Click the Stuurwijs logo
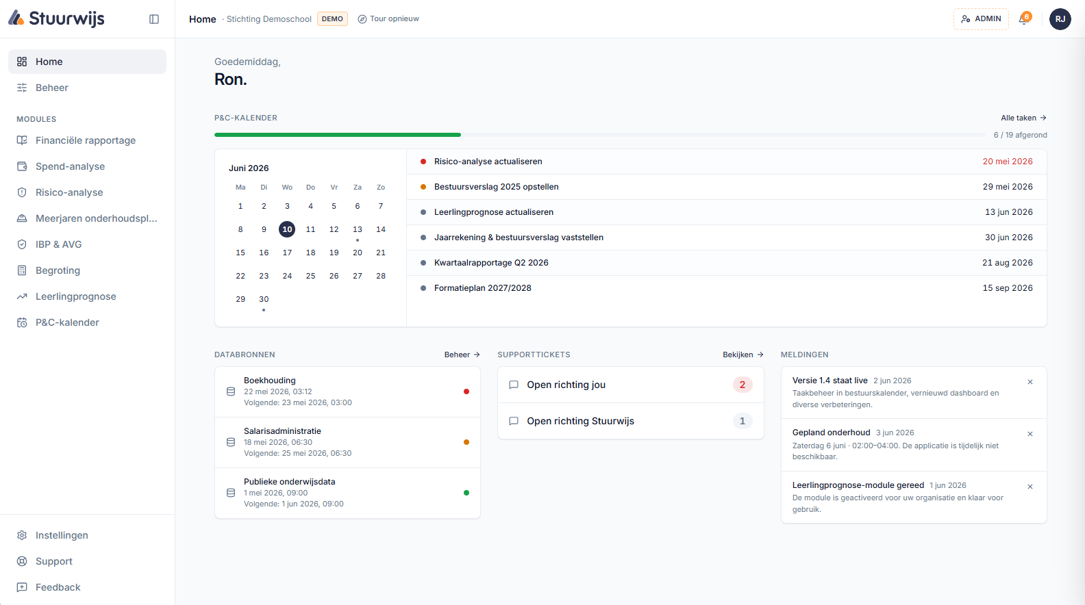Image resolution: width=1085 pixels, height=605 pixels. 56,18
